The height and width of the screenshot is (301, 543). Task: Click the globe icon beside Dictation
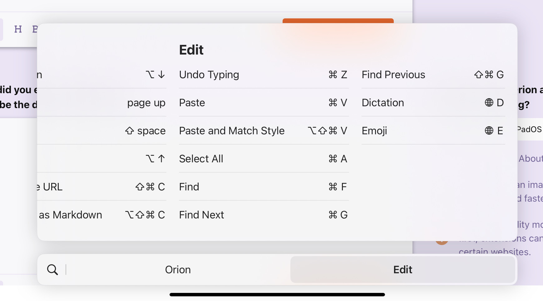click(x=489, y=103)
